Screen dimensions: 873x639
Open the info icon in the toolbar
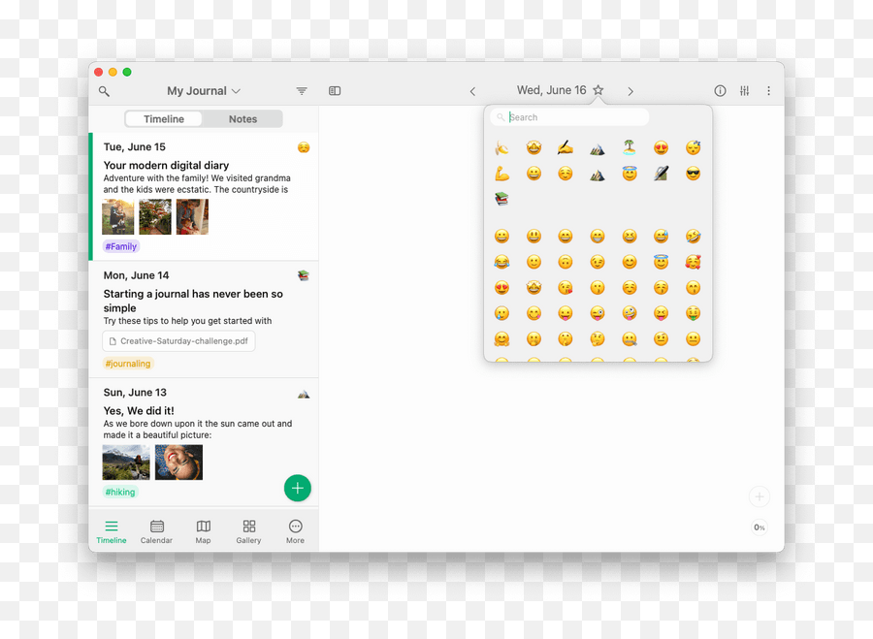(720, 90)
